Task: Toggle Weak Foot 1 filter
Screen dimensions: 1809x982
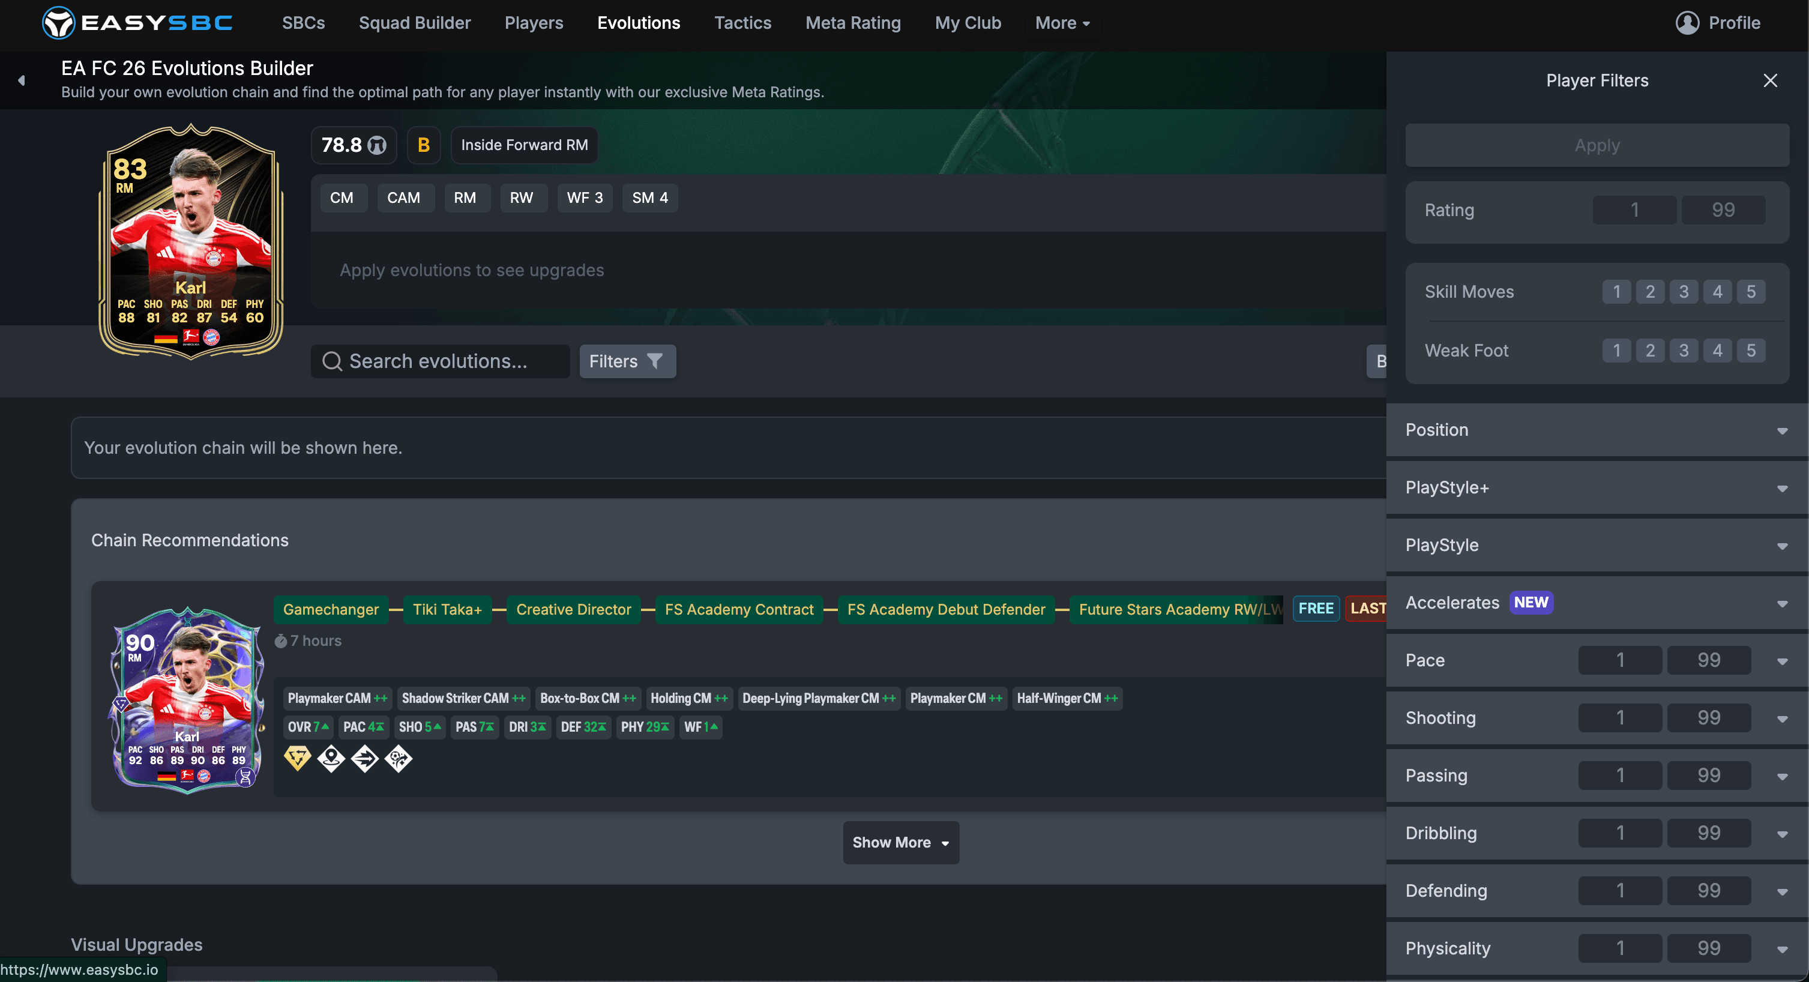Action: coord(1616,351)
